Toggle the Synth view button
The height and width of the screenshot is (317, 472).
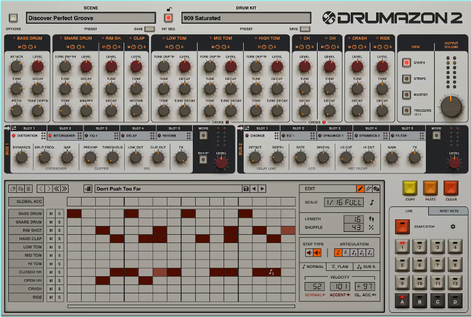406,63
